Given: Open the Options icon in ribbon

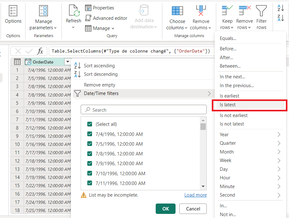Looking at the screenshot, I should coord(13,11).
